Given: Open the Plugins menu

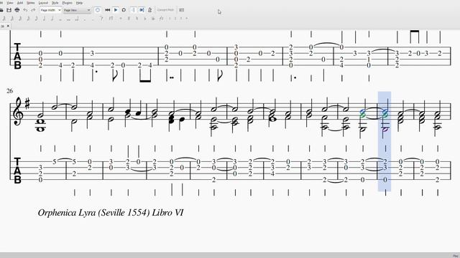Looking at the screenshot, I should pyautogui.click(x=67, y=3).
